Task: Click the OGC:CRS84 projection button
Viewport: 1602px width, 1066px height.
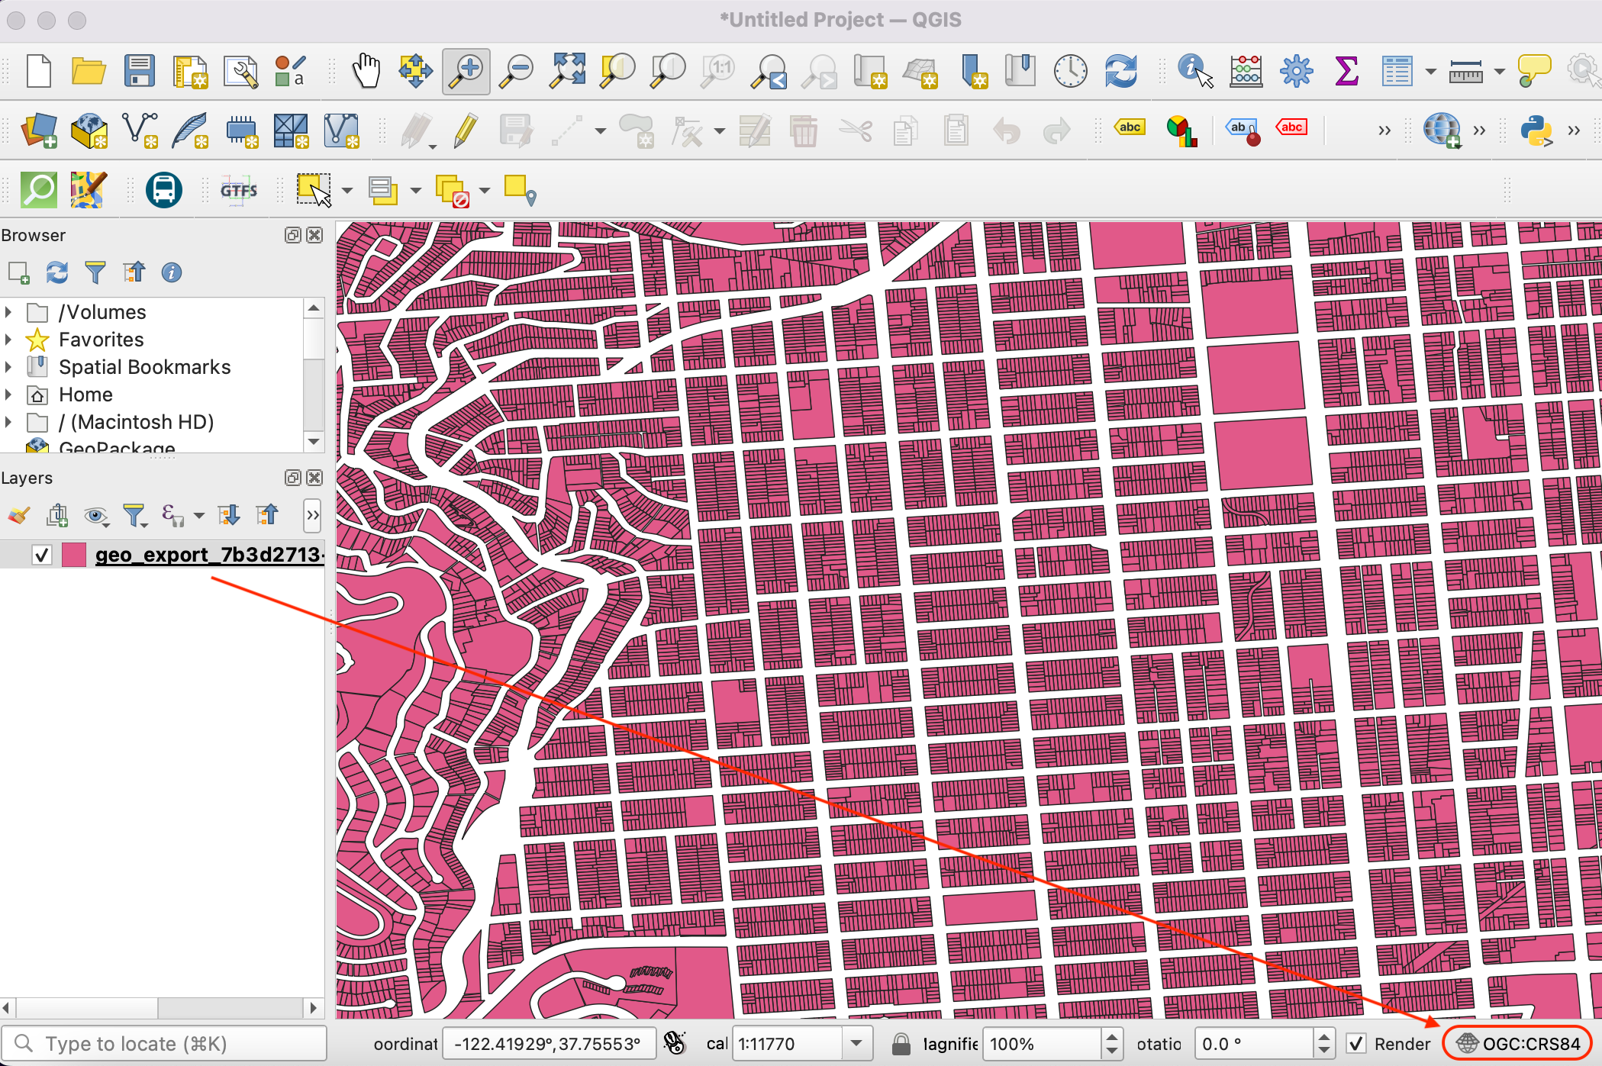Action: click(x=1517, y=1043)
